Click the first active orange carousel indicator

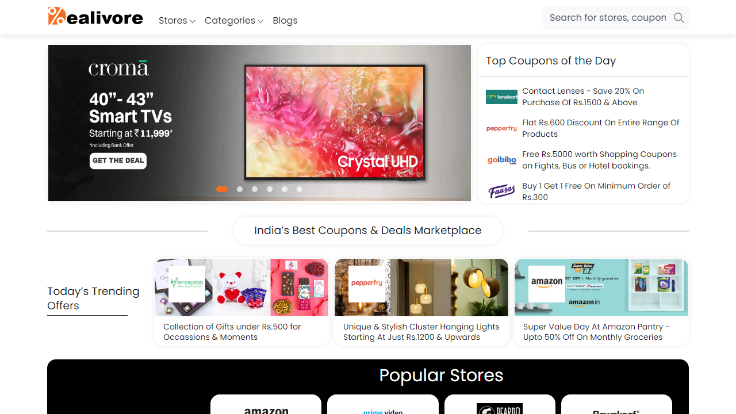[x=222, y=189]
